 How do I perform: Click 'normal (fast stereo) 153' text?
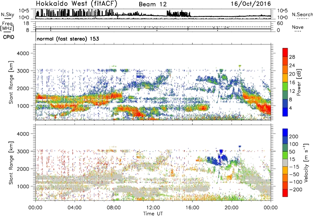(x=68, y=39)
